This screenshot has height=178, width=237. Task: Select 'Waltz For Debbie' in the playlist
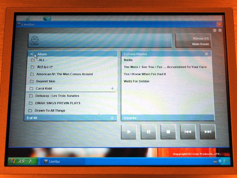pyautogui.click(x=137, y=82)
